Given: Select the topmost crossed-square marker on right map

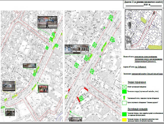Looking at the screenshot, I should (111, 17).
